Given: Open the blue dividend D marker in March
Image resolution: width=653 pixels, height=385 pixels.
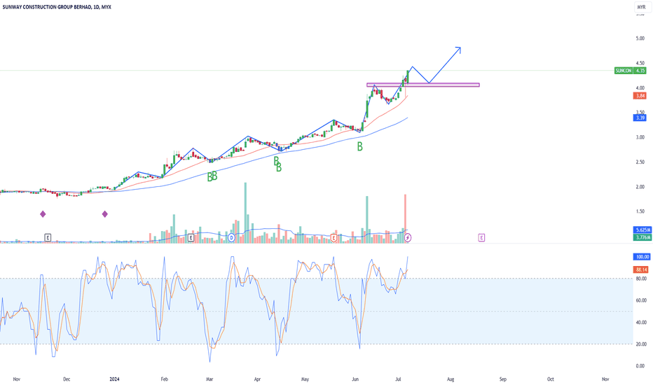Looking at the screenshot, I should (232, 238).
